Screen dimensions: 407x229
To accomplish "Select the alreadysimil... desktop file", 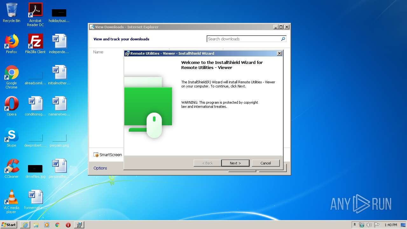I will coord(35,78).
